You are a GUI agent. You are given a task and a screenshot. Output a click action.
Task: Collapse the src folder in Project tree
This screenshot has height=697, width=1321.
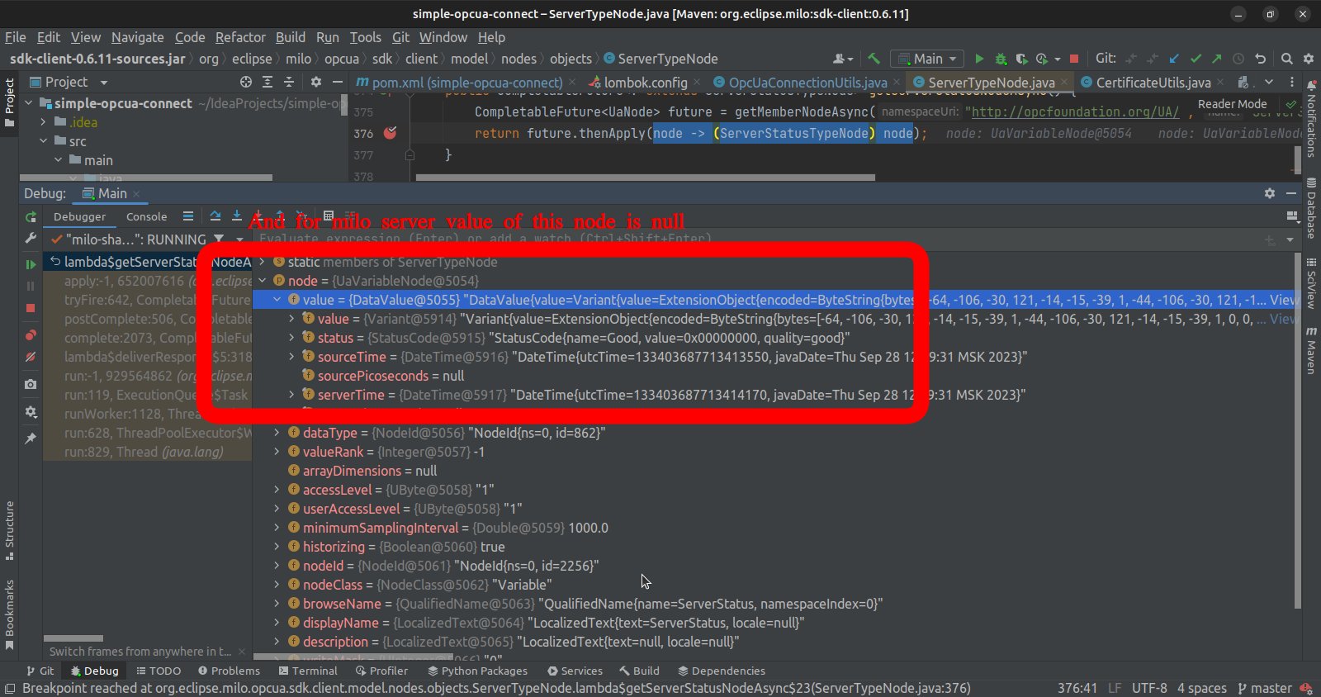(44, 141)
